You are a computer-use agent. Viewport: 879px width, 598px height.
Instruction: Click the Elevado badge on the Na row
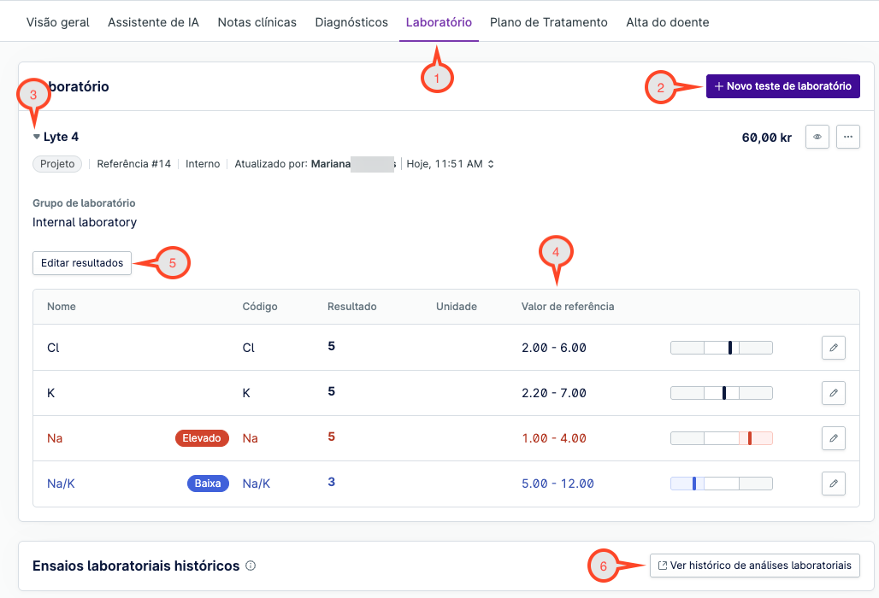[x=202, y=438]
